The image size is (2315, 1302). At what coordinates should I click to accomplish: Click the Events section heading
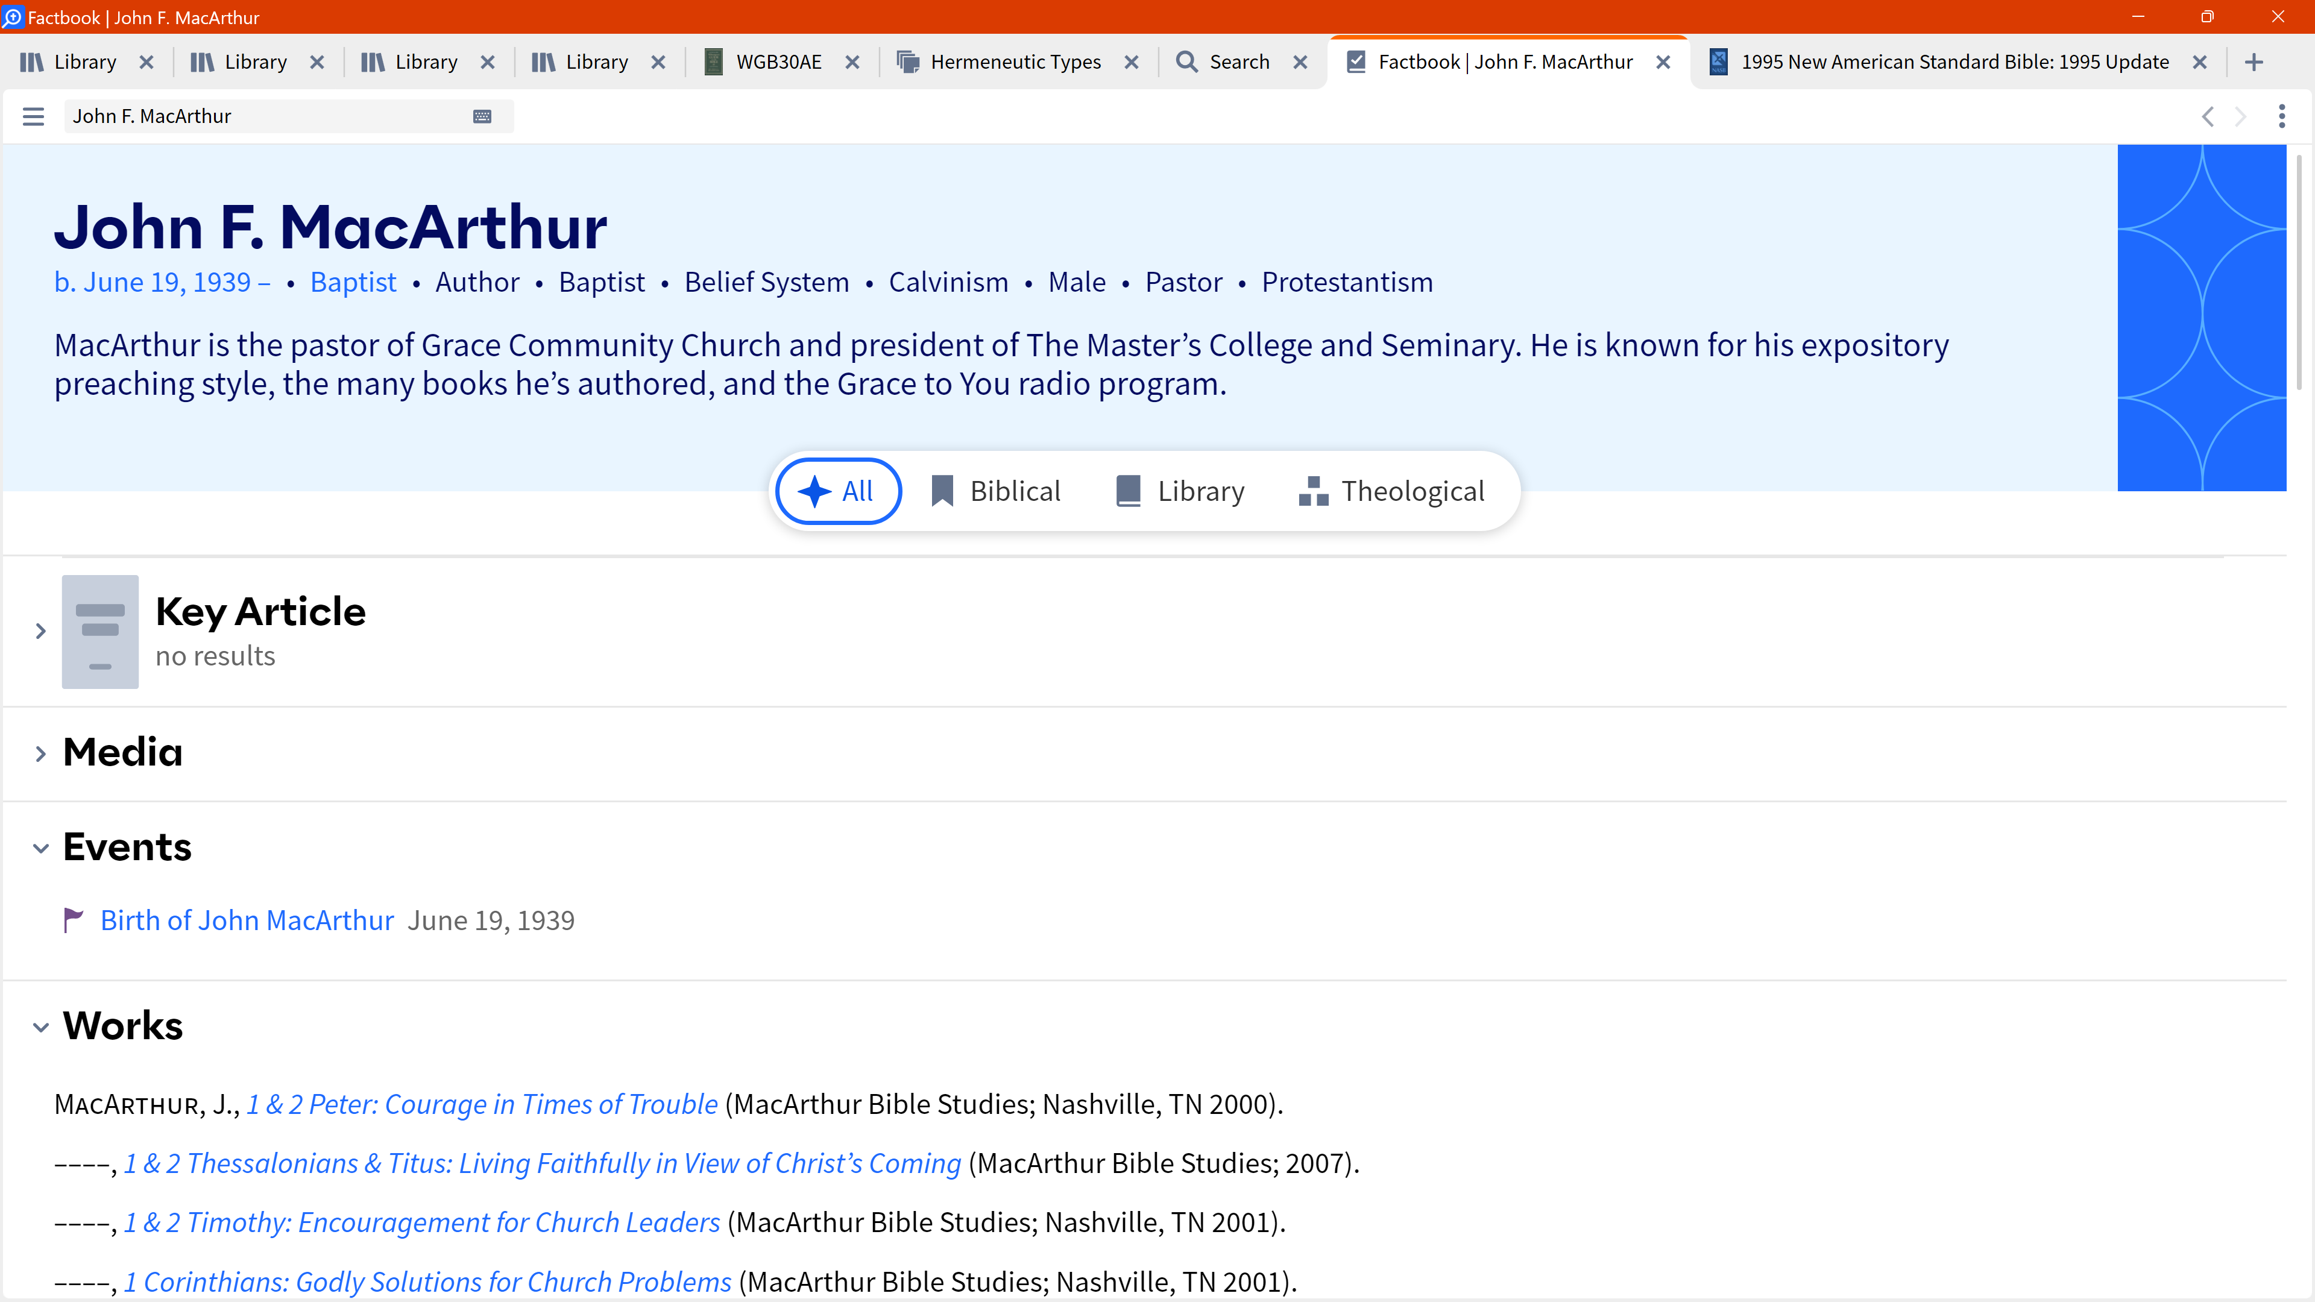pyautogui.click(x=127, y=848)
